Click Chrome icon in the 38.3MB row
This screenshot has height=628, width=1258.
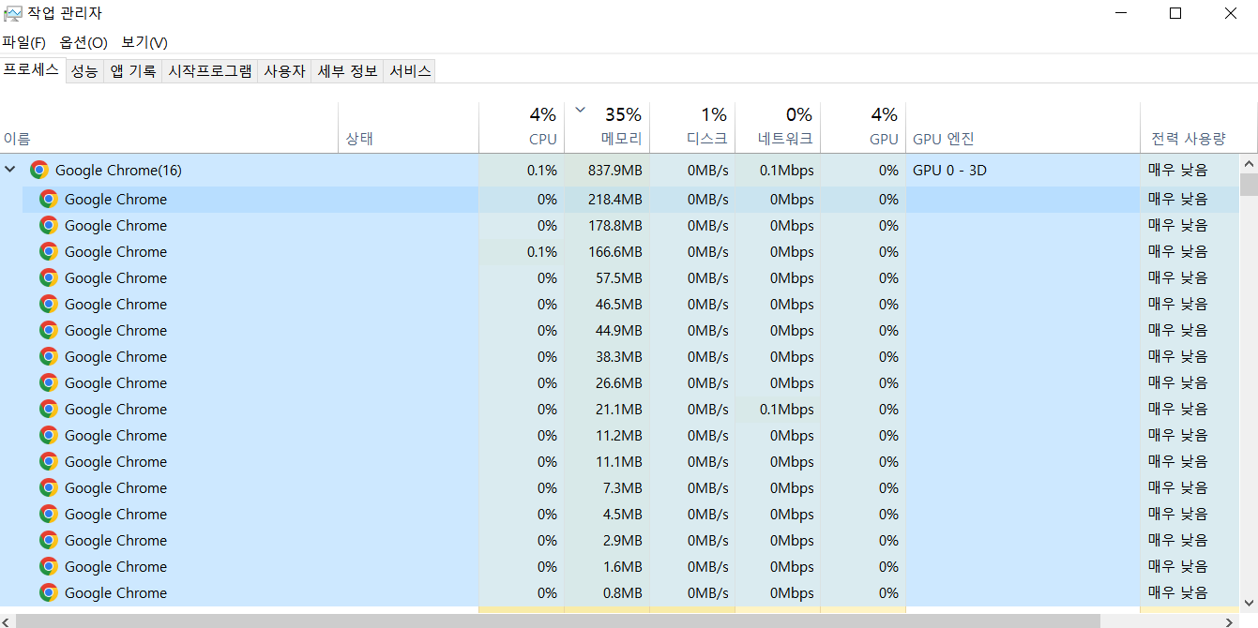coord(49,356)
